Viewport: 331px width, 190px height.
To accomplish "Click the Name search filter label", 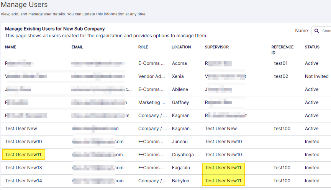I will [302, 31].
